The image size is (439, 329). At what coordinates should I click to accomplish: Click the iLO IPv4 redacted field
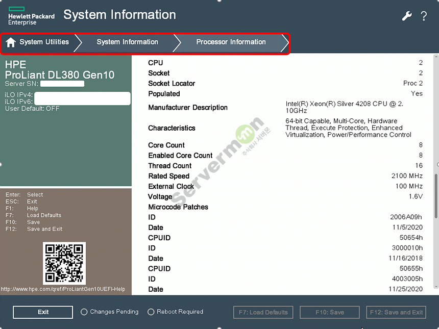[x=82, y=98]
